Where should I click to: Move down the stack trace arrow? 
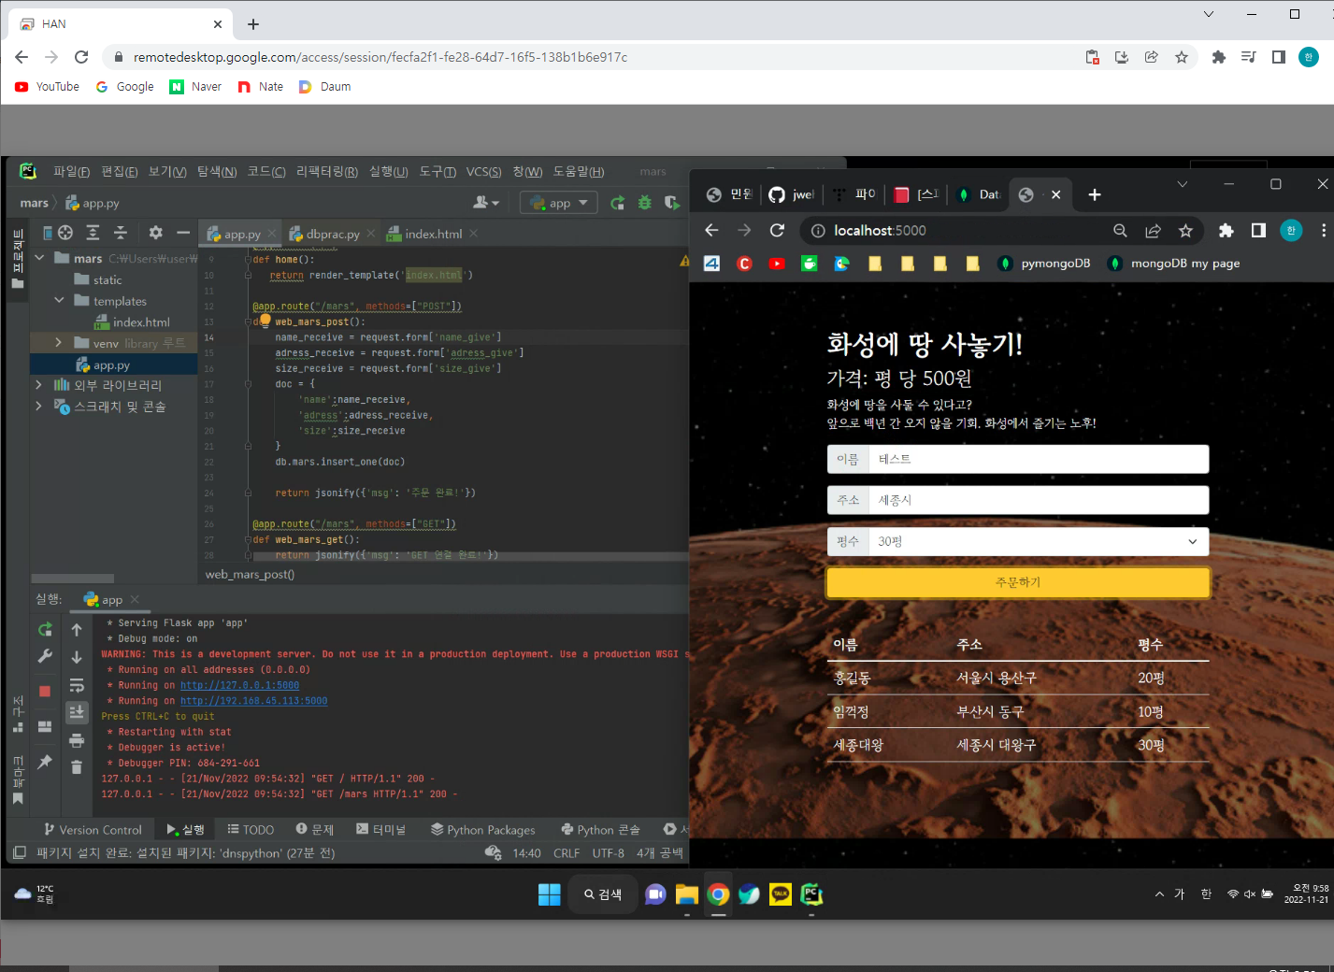tap(77, 657)
